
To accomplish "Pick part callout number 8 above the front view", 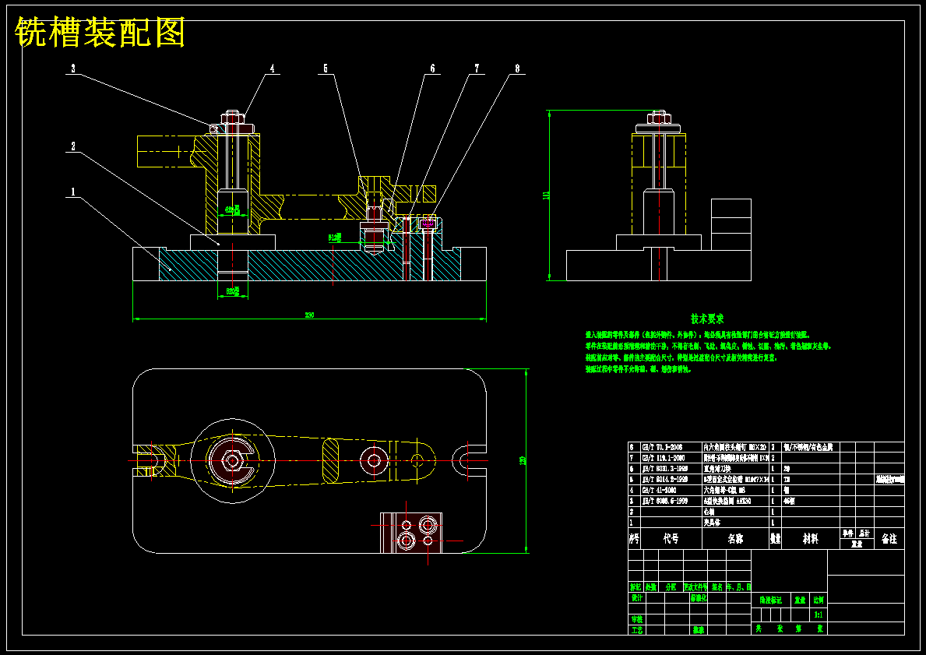I will (x=517, y=69).
